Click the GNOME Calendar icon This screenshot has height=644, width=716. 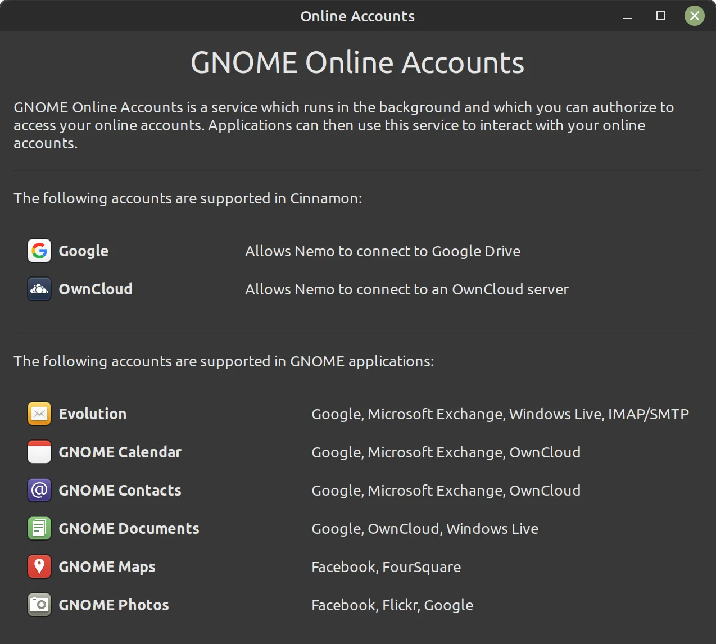click(39, 452)
